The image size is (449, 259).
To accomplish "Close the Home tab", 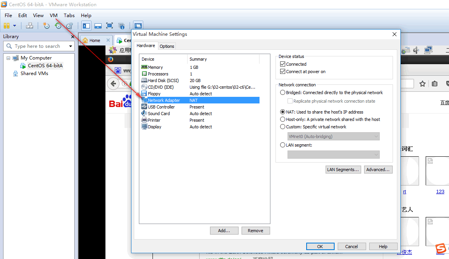I will click(x=108, y=40).
